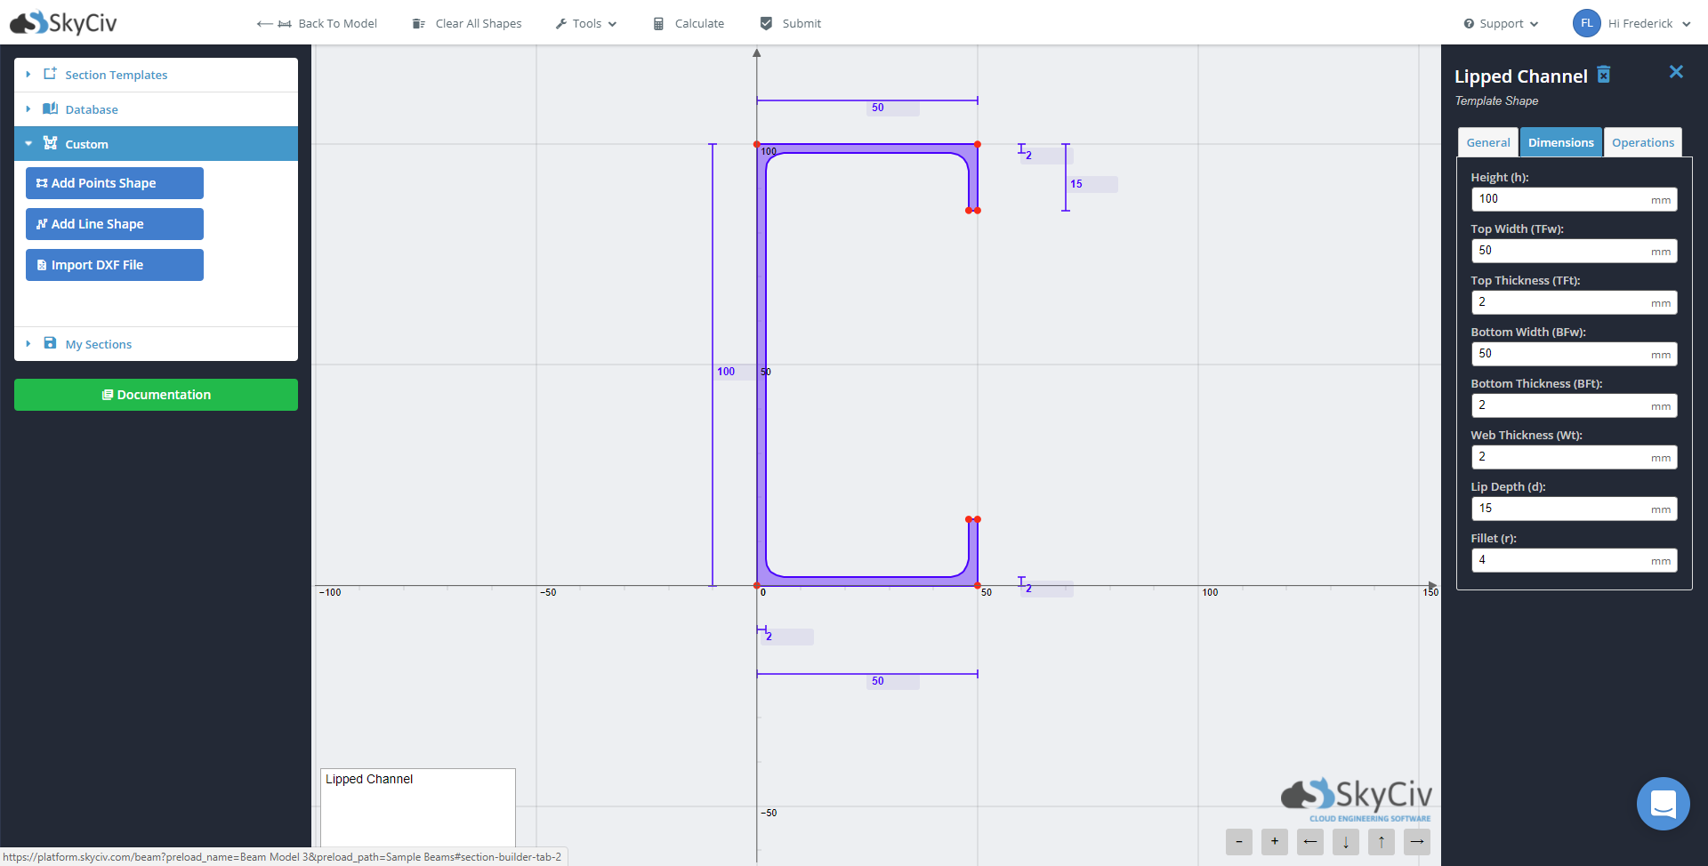Open the green Documentation button
1708x866 pixels.
156,395
